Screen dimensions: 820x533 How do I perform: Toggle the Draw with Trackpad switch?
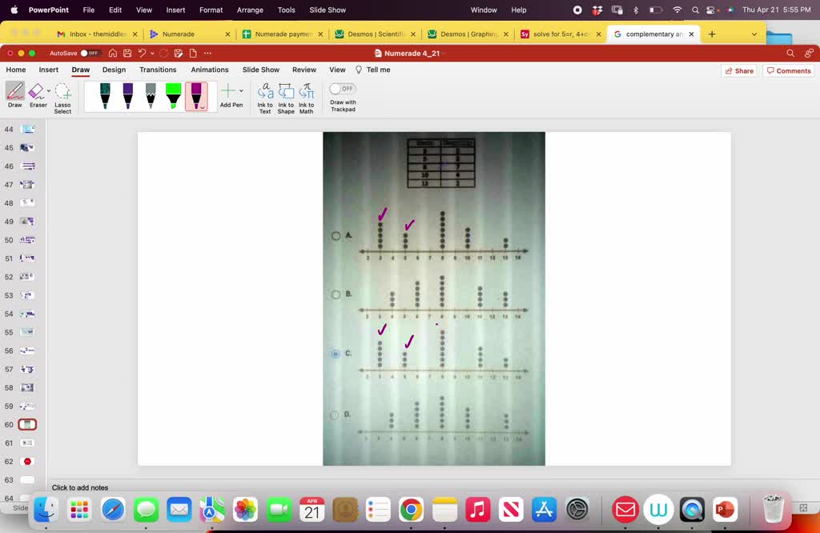pos(343,89)
